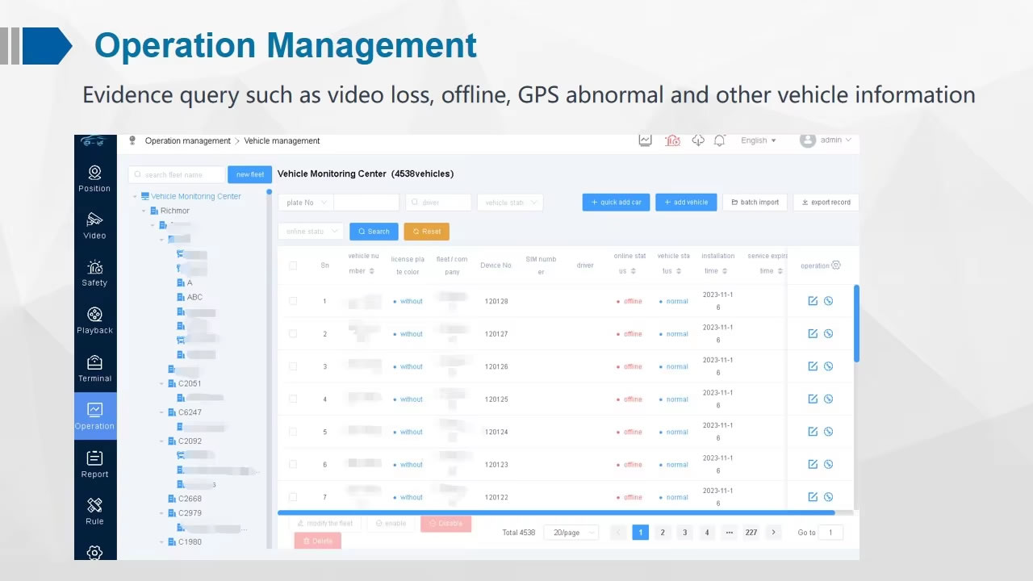Open the English language dropdown

759,140
